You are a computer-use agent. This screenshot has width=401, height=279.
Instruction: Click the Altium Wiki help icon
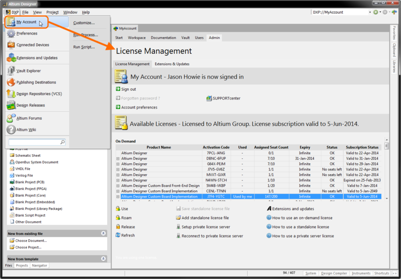click(11, 130)
